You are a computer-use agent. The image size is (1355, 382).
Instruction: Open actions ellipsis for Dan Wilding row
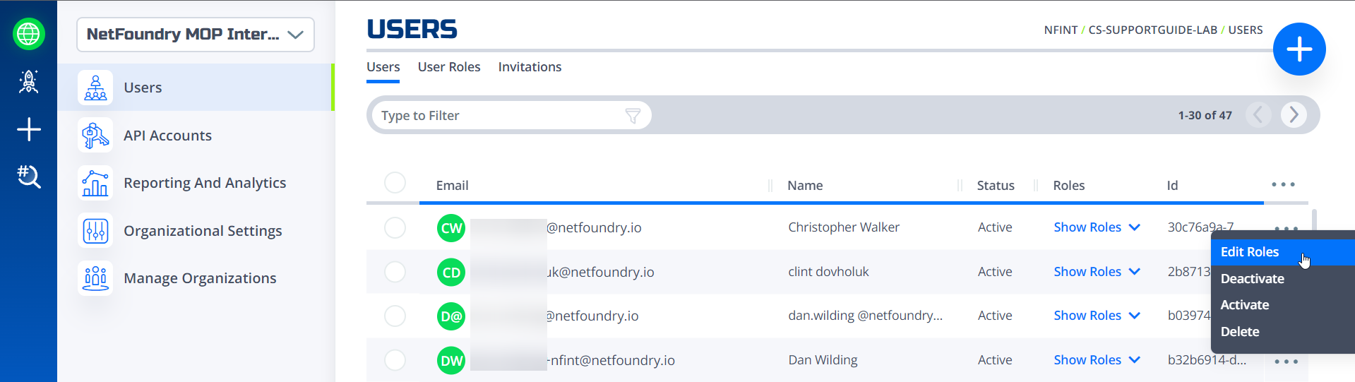tap(1286, 361)
